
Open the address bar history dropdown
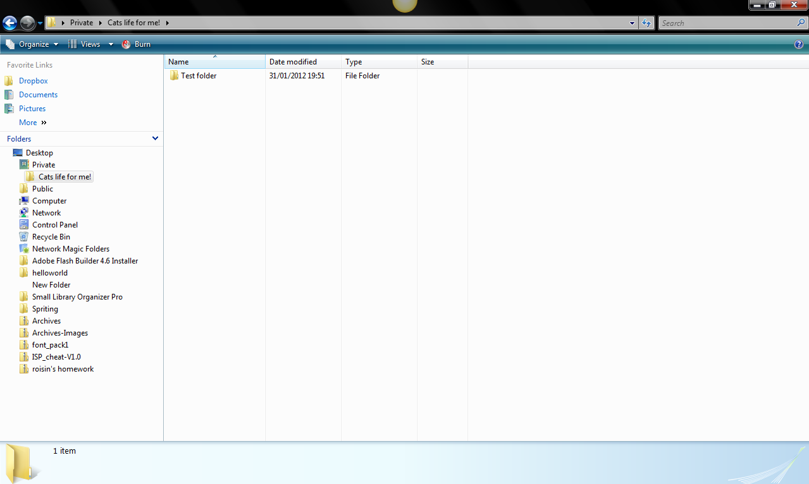coord(631,23)
